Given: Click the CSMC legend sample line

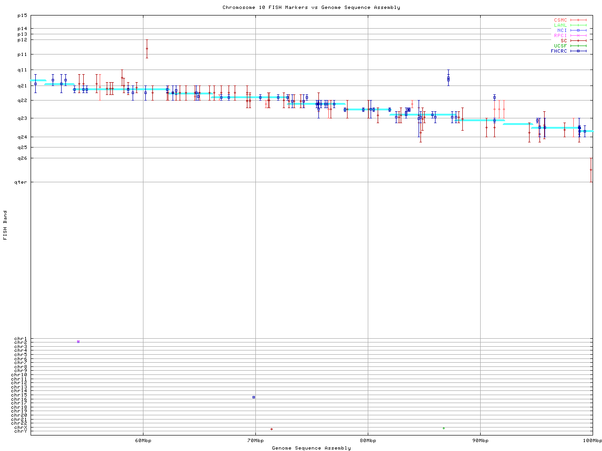Looking at the screenshot, I should (578, 20).
